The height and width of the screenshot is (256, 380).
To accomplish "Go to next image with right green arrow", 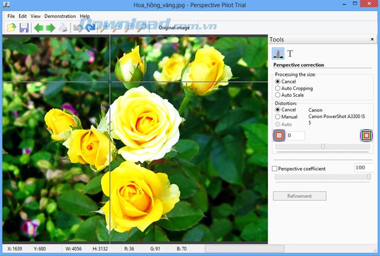I will pos(50,27).
